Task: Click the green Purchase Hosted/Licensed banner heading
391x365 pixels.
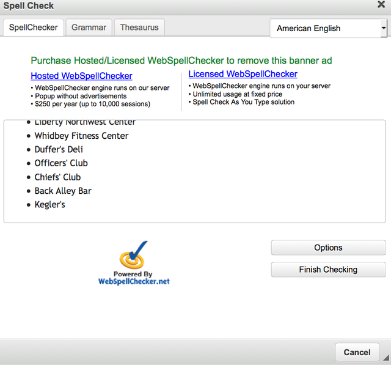Action: (181, 61)
